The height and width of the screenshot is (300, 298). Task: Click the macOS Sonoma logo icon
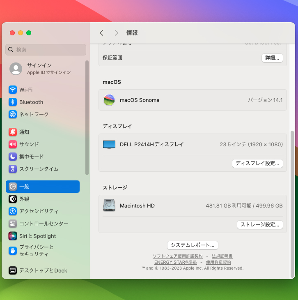click(x=109, y=100)
